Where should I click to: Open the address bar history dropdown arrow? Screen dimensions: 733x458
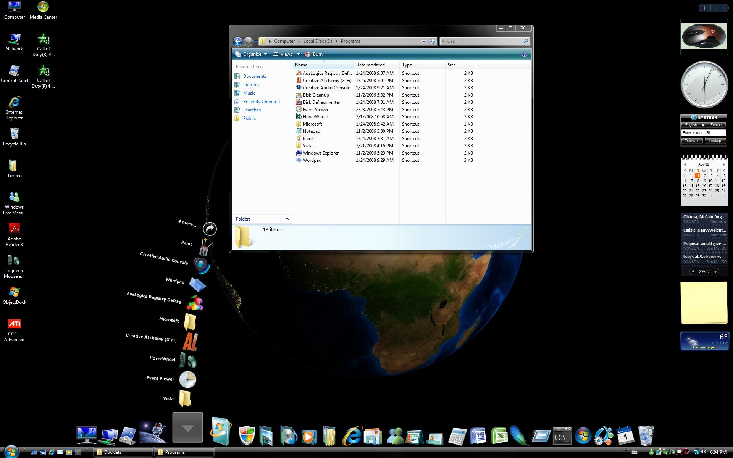[424, 41]
